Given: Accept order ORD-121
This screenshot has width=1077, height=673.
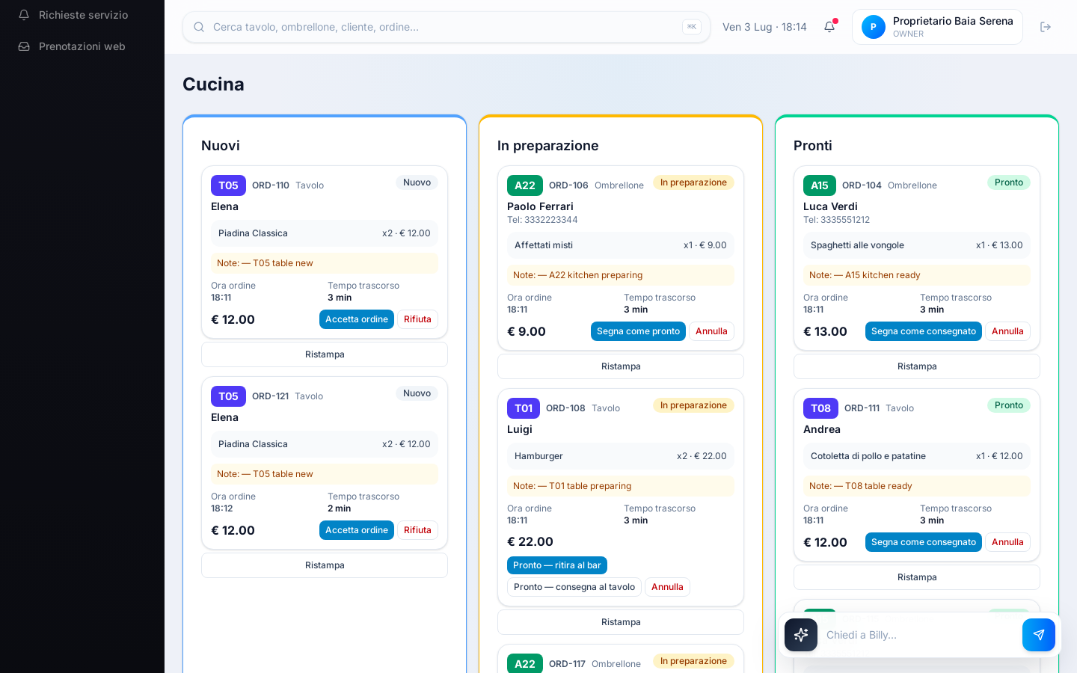Looking at the screenshot, I should click(x=357, y=530).
